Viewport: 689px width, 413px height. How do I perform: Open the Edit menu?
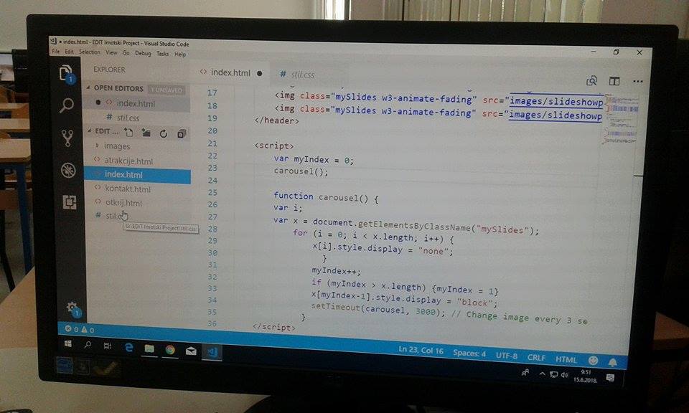click(x=69, y=52)
